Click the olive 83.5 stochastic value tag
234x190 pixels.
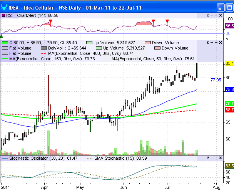pos(229,166)
